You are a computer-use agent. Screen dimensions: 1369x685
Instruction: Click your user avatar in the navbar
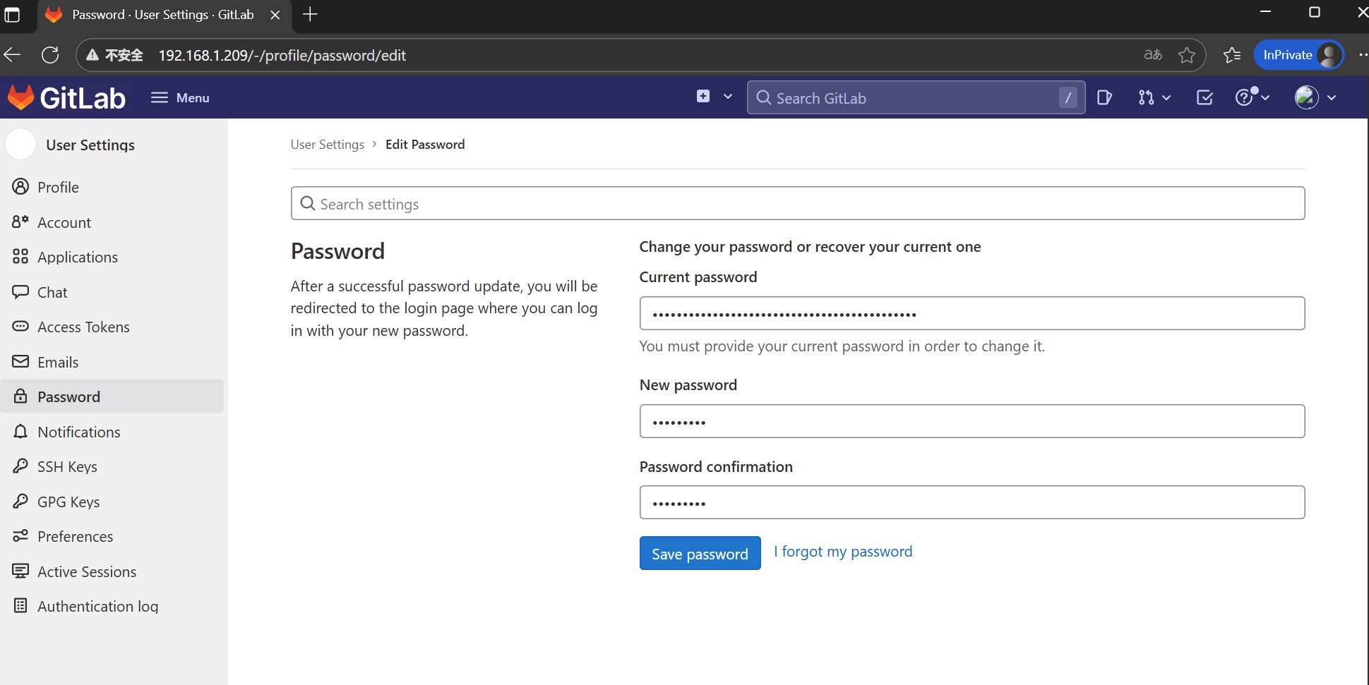(1308, 97)
